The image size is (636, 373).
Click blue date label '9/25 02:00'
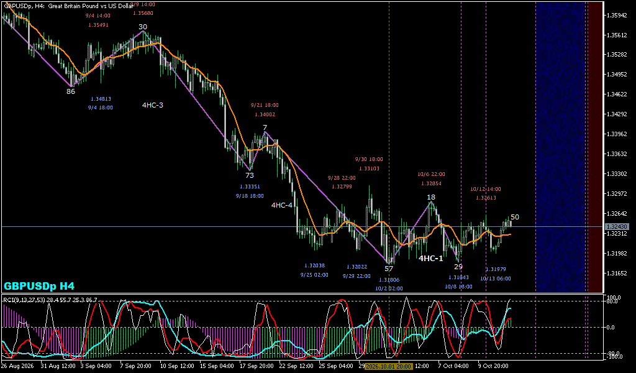tap(314, 275)
